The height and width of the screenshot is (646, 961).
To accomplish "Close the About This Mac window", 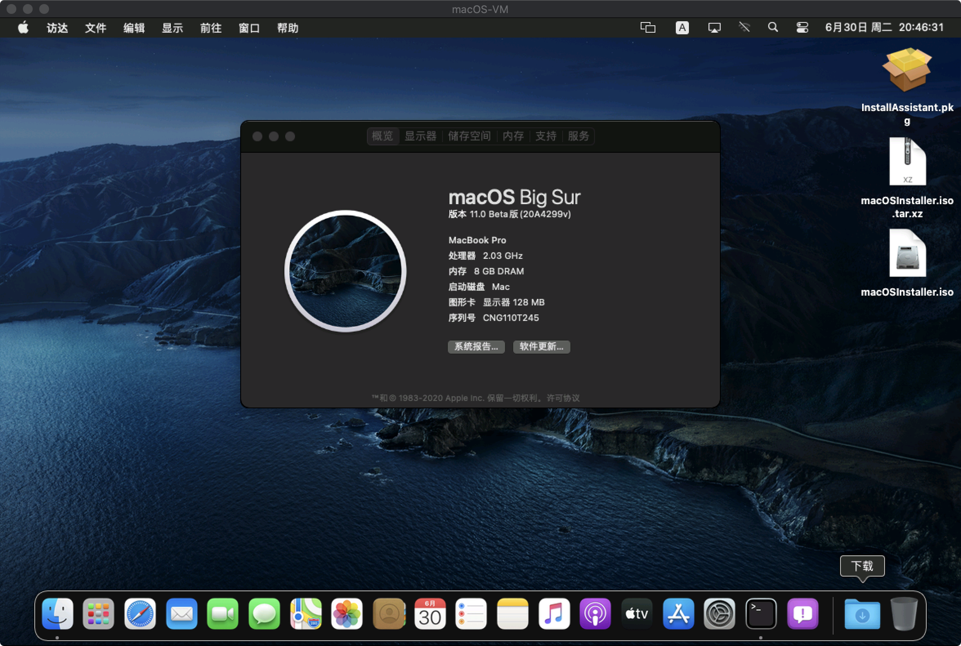I will pyautogui.click(x=257, y=136).
